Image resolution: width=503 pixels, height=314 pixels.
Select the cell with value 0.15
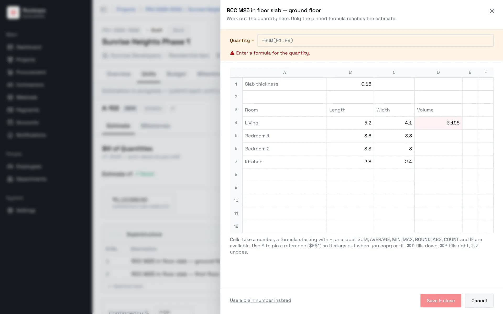[x=350, y=84]
